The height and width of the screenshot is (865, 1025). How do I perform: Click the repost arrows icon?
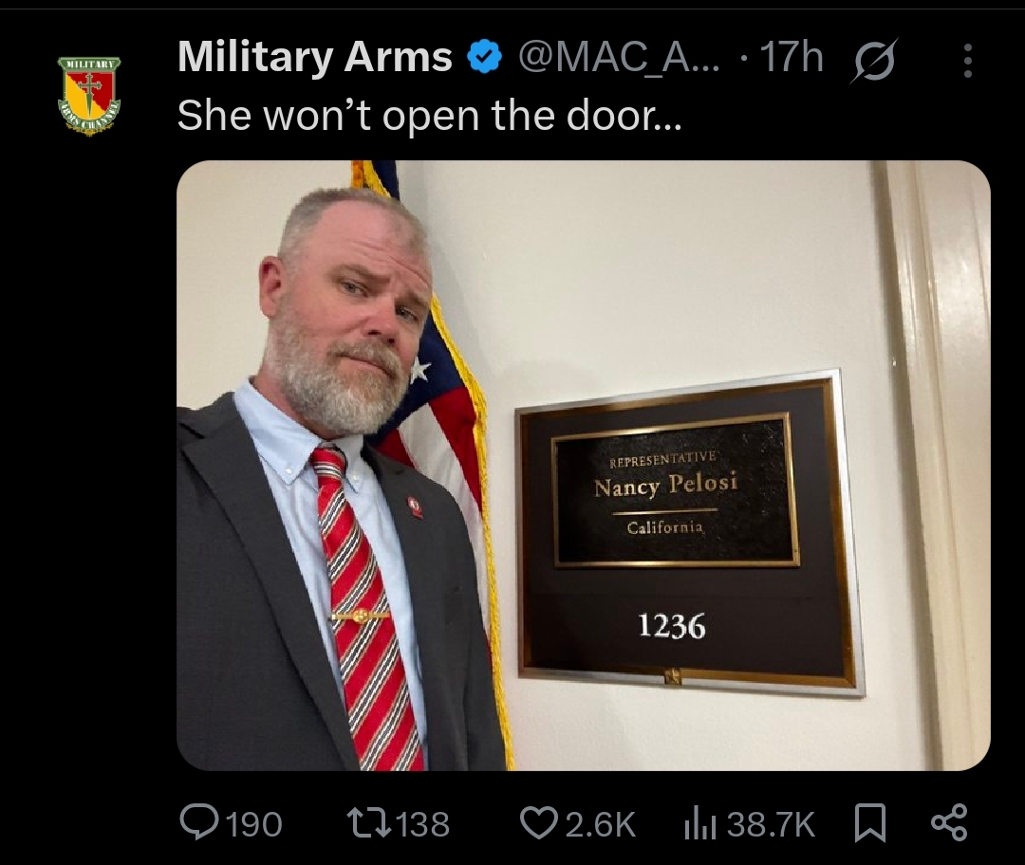[369, 823]
